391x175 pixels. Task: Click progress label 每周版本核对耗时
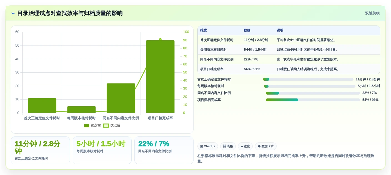tap(211, 86)
